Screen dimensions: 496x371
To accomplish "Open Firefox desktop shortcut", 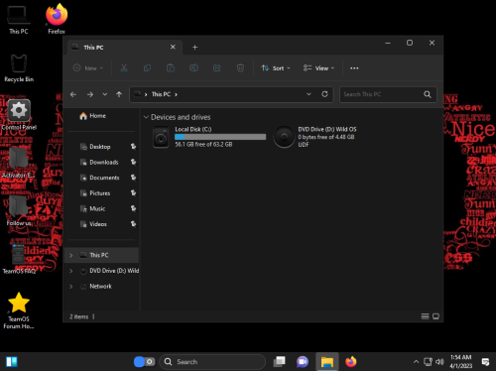I will (x=57, y=19).
